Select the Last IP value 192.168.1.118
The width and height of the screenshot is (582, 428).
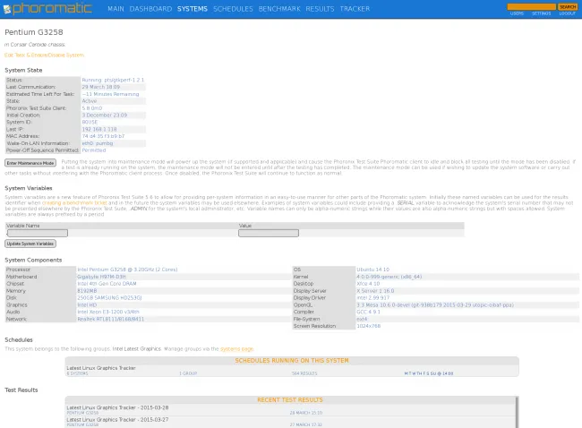(x=99, y=129)
